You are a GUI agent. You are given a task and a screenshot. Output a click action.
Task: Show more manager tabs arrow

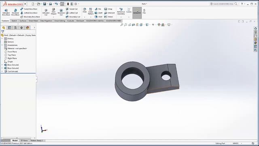click(x=34, y=28)
